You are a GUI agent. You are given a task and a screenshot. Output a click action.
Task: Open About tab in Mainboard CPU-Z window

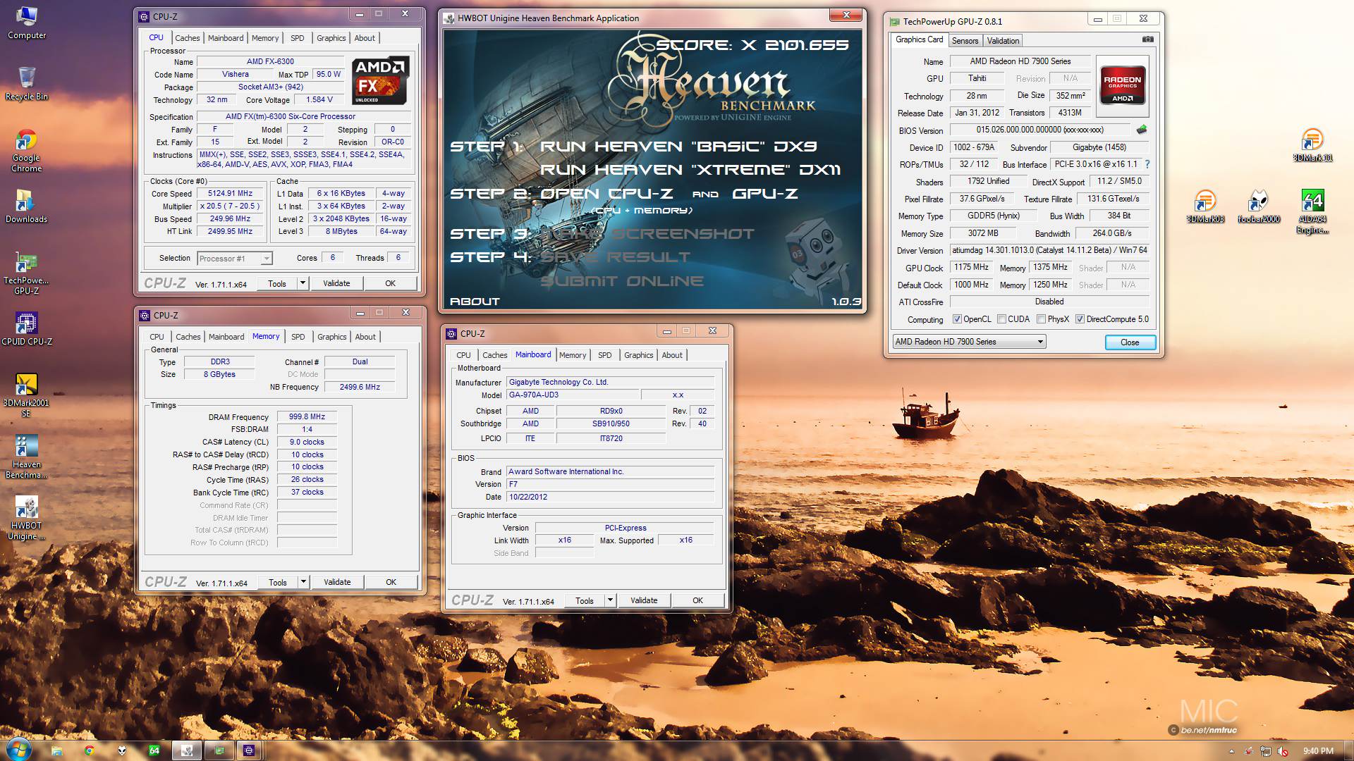tap(672, 355)
